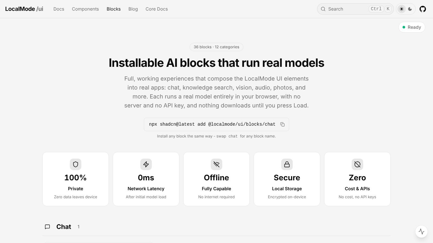Screen dimensions: 433x243
Task: Click the lightning bolt Network Latency icon
Action: (x=146, y=164)
